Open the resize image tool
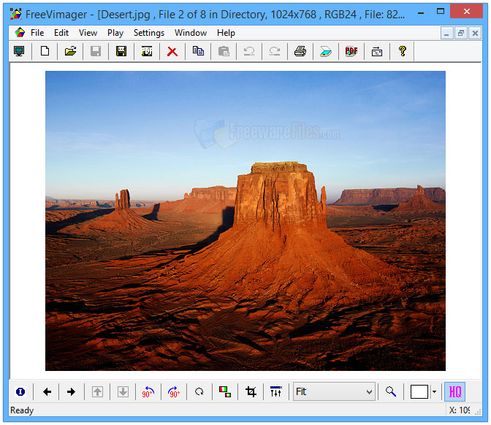 click(225, 391)
